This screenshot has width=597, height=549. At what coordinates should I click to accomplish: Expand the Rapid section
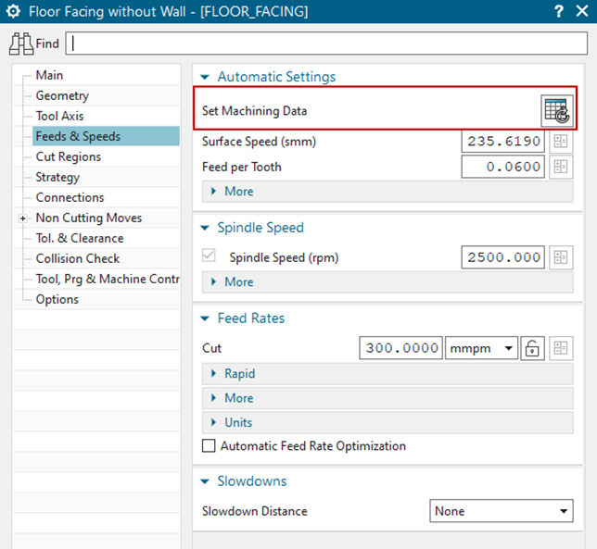coord(239,374)
